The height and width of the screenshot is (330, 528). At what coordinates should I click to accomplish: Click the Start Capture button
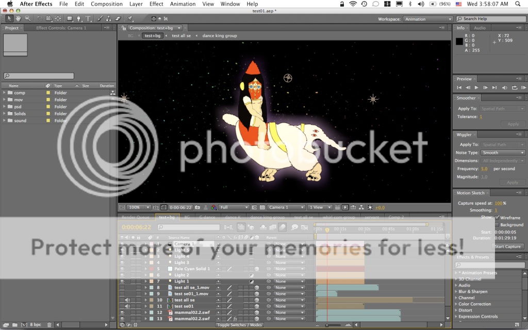(508, 246)
